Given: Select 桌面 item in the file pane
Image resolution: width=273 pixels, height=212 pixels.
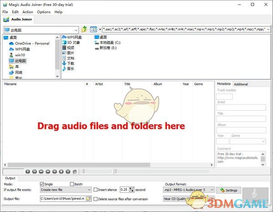Looking at the screenshot, I should [101, 37].
